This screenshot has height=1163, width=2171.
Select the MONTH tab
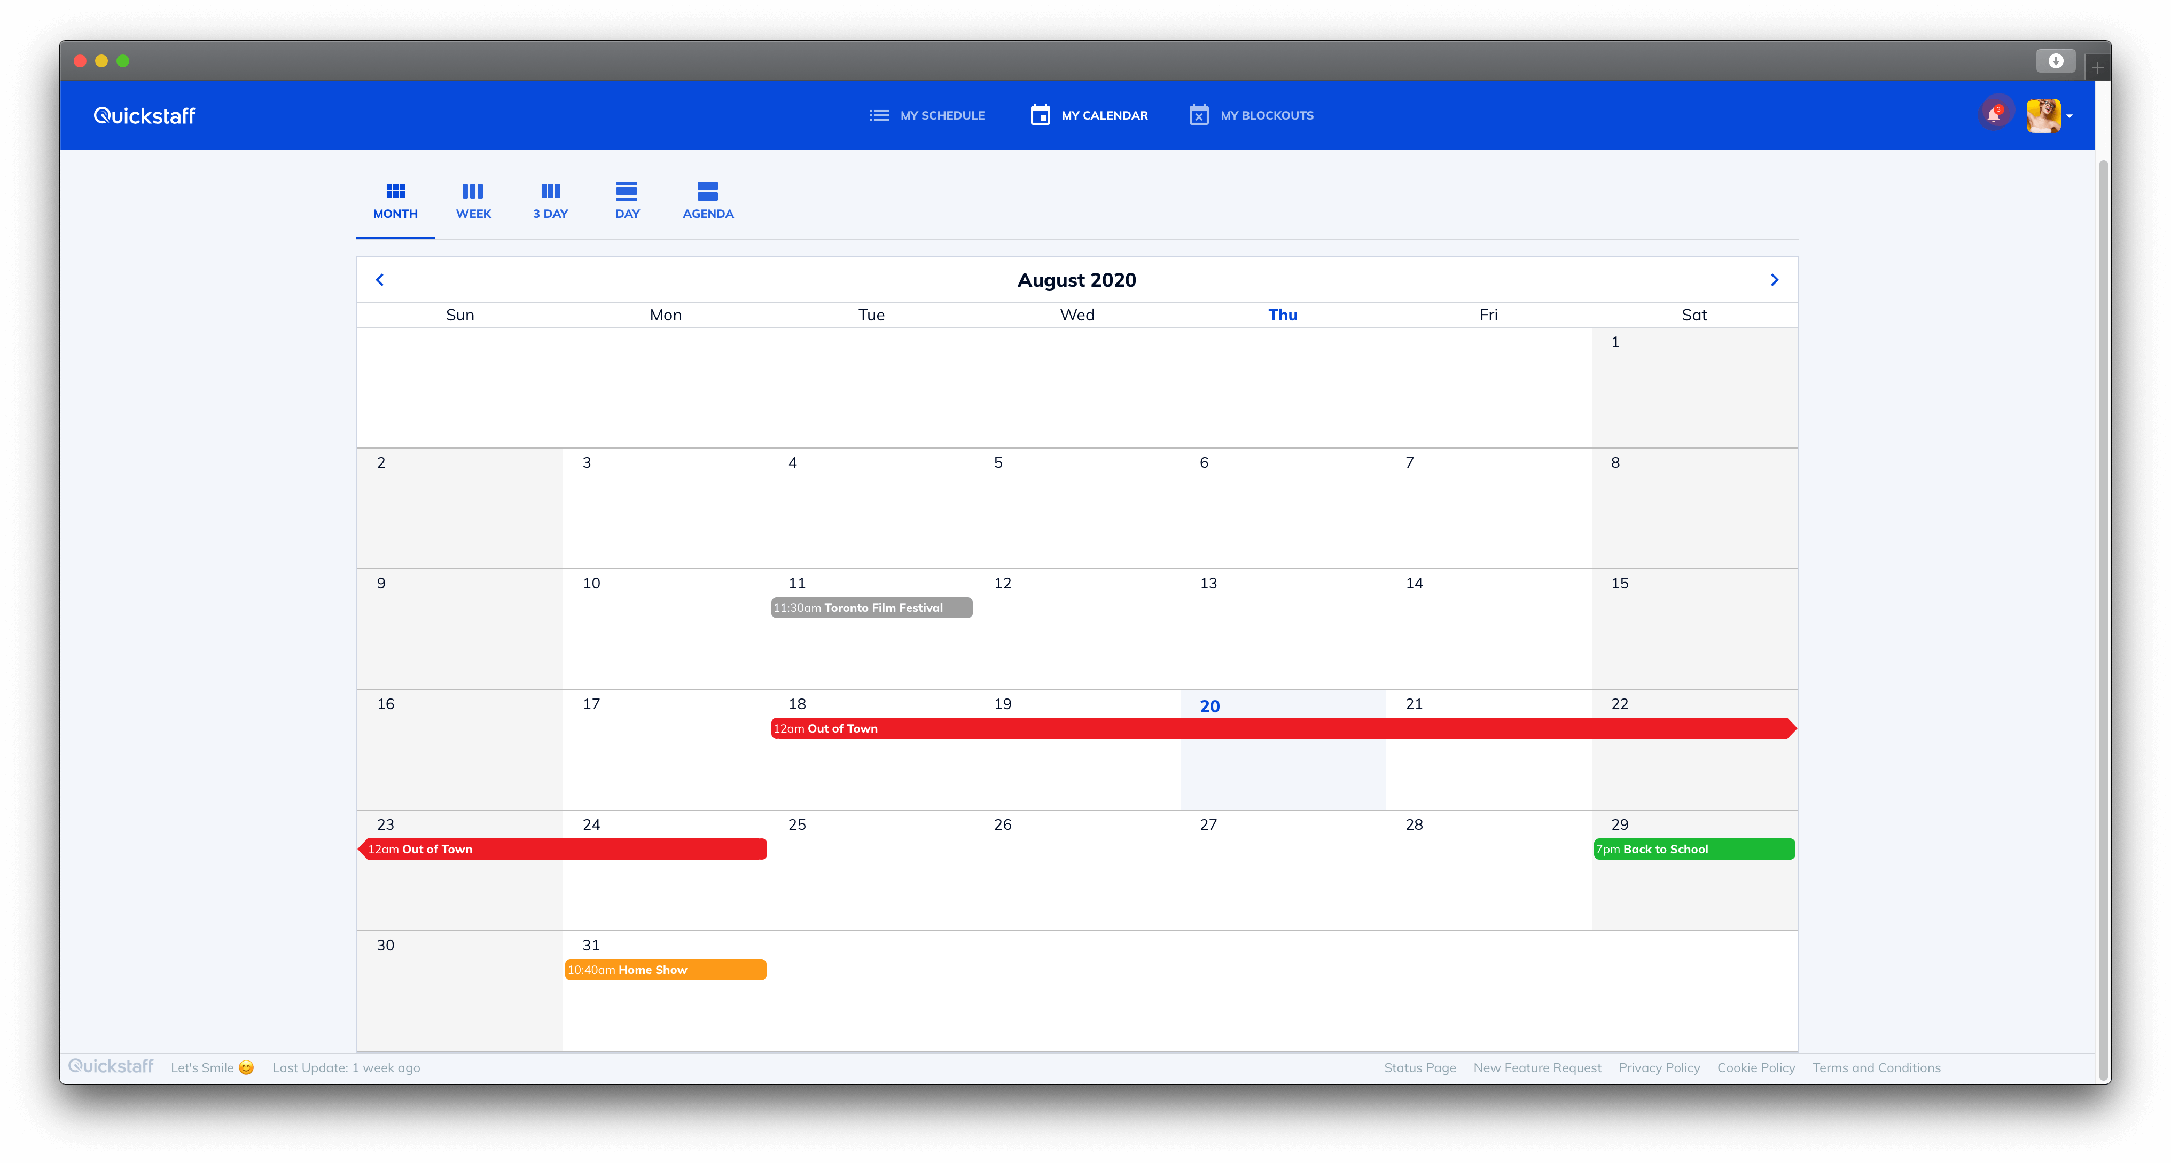coord(394,213)
